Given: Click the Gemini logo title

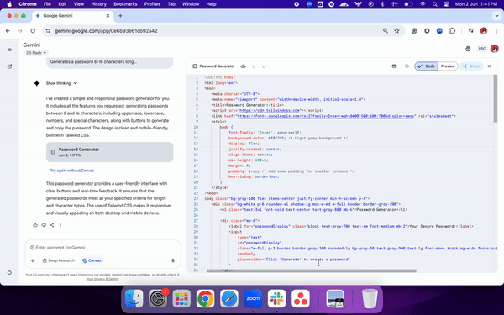Looking at the screenshot, I should tap(32, 45).
